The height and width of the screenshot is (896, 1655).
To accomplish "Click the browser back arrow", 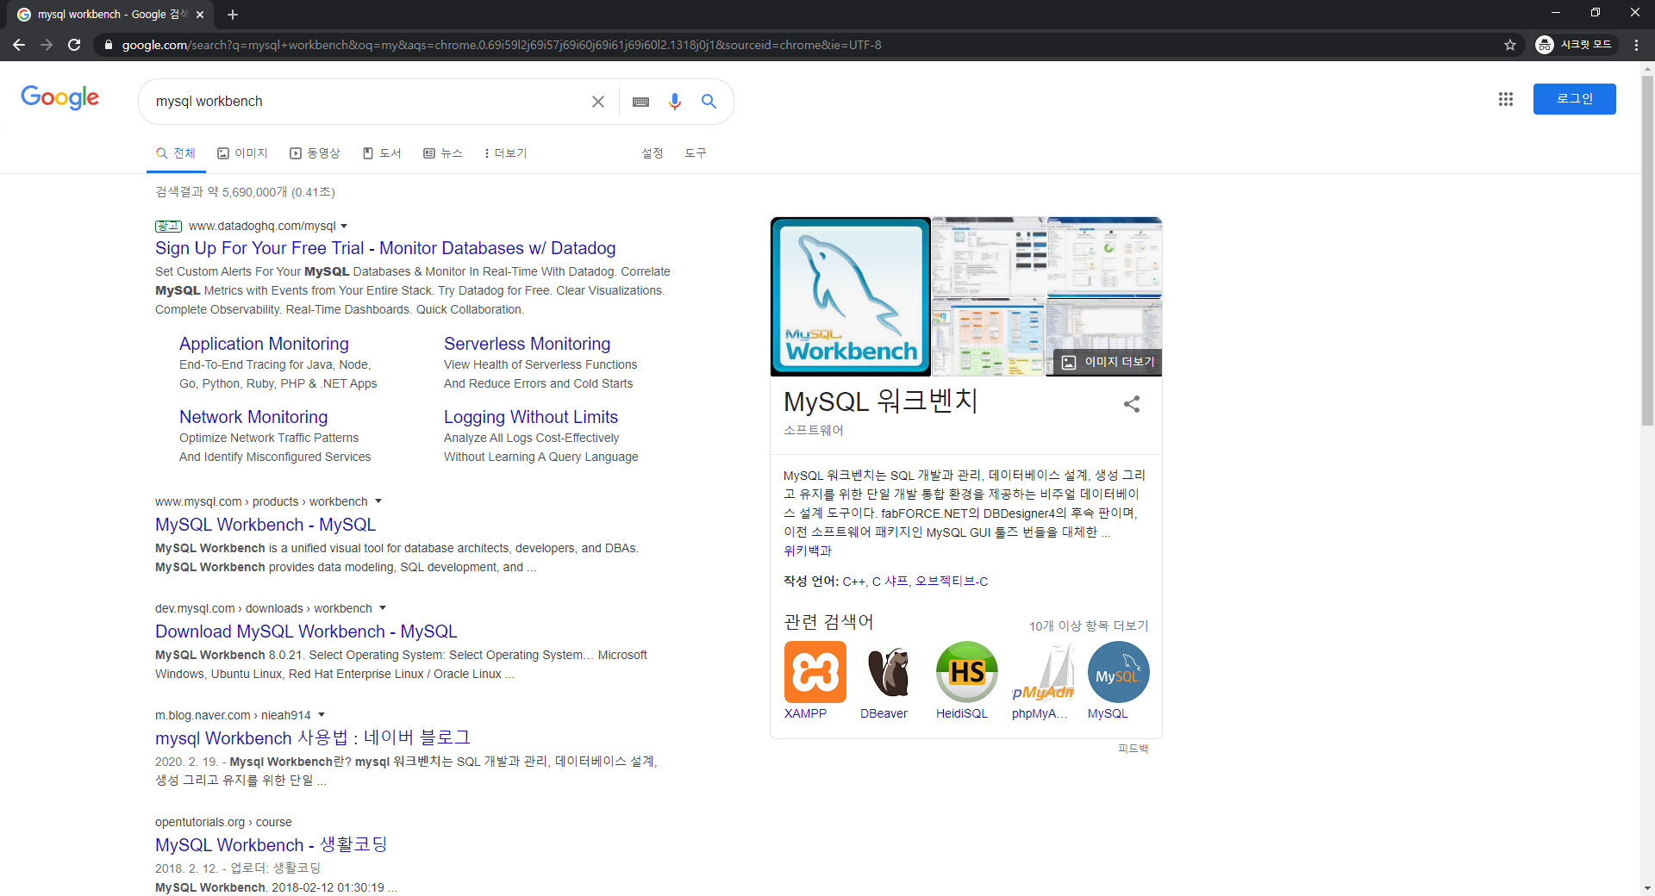I will tap(19, 45).
